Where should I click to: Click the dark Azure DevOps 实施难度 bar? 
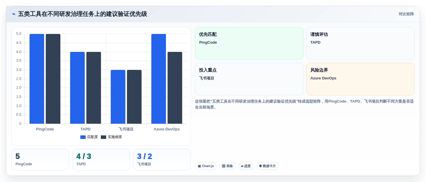coord(175,88)
